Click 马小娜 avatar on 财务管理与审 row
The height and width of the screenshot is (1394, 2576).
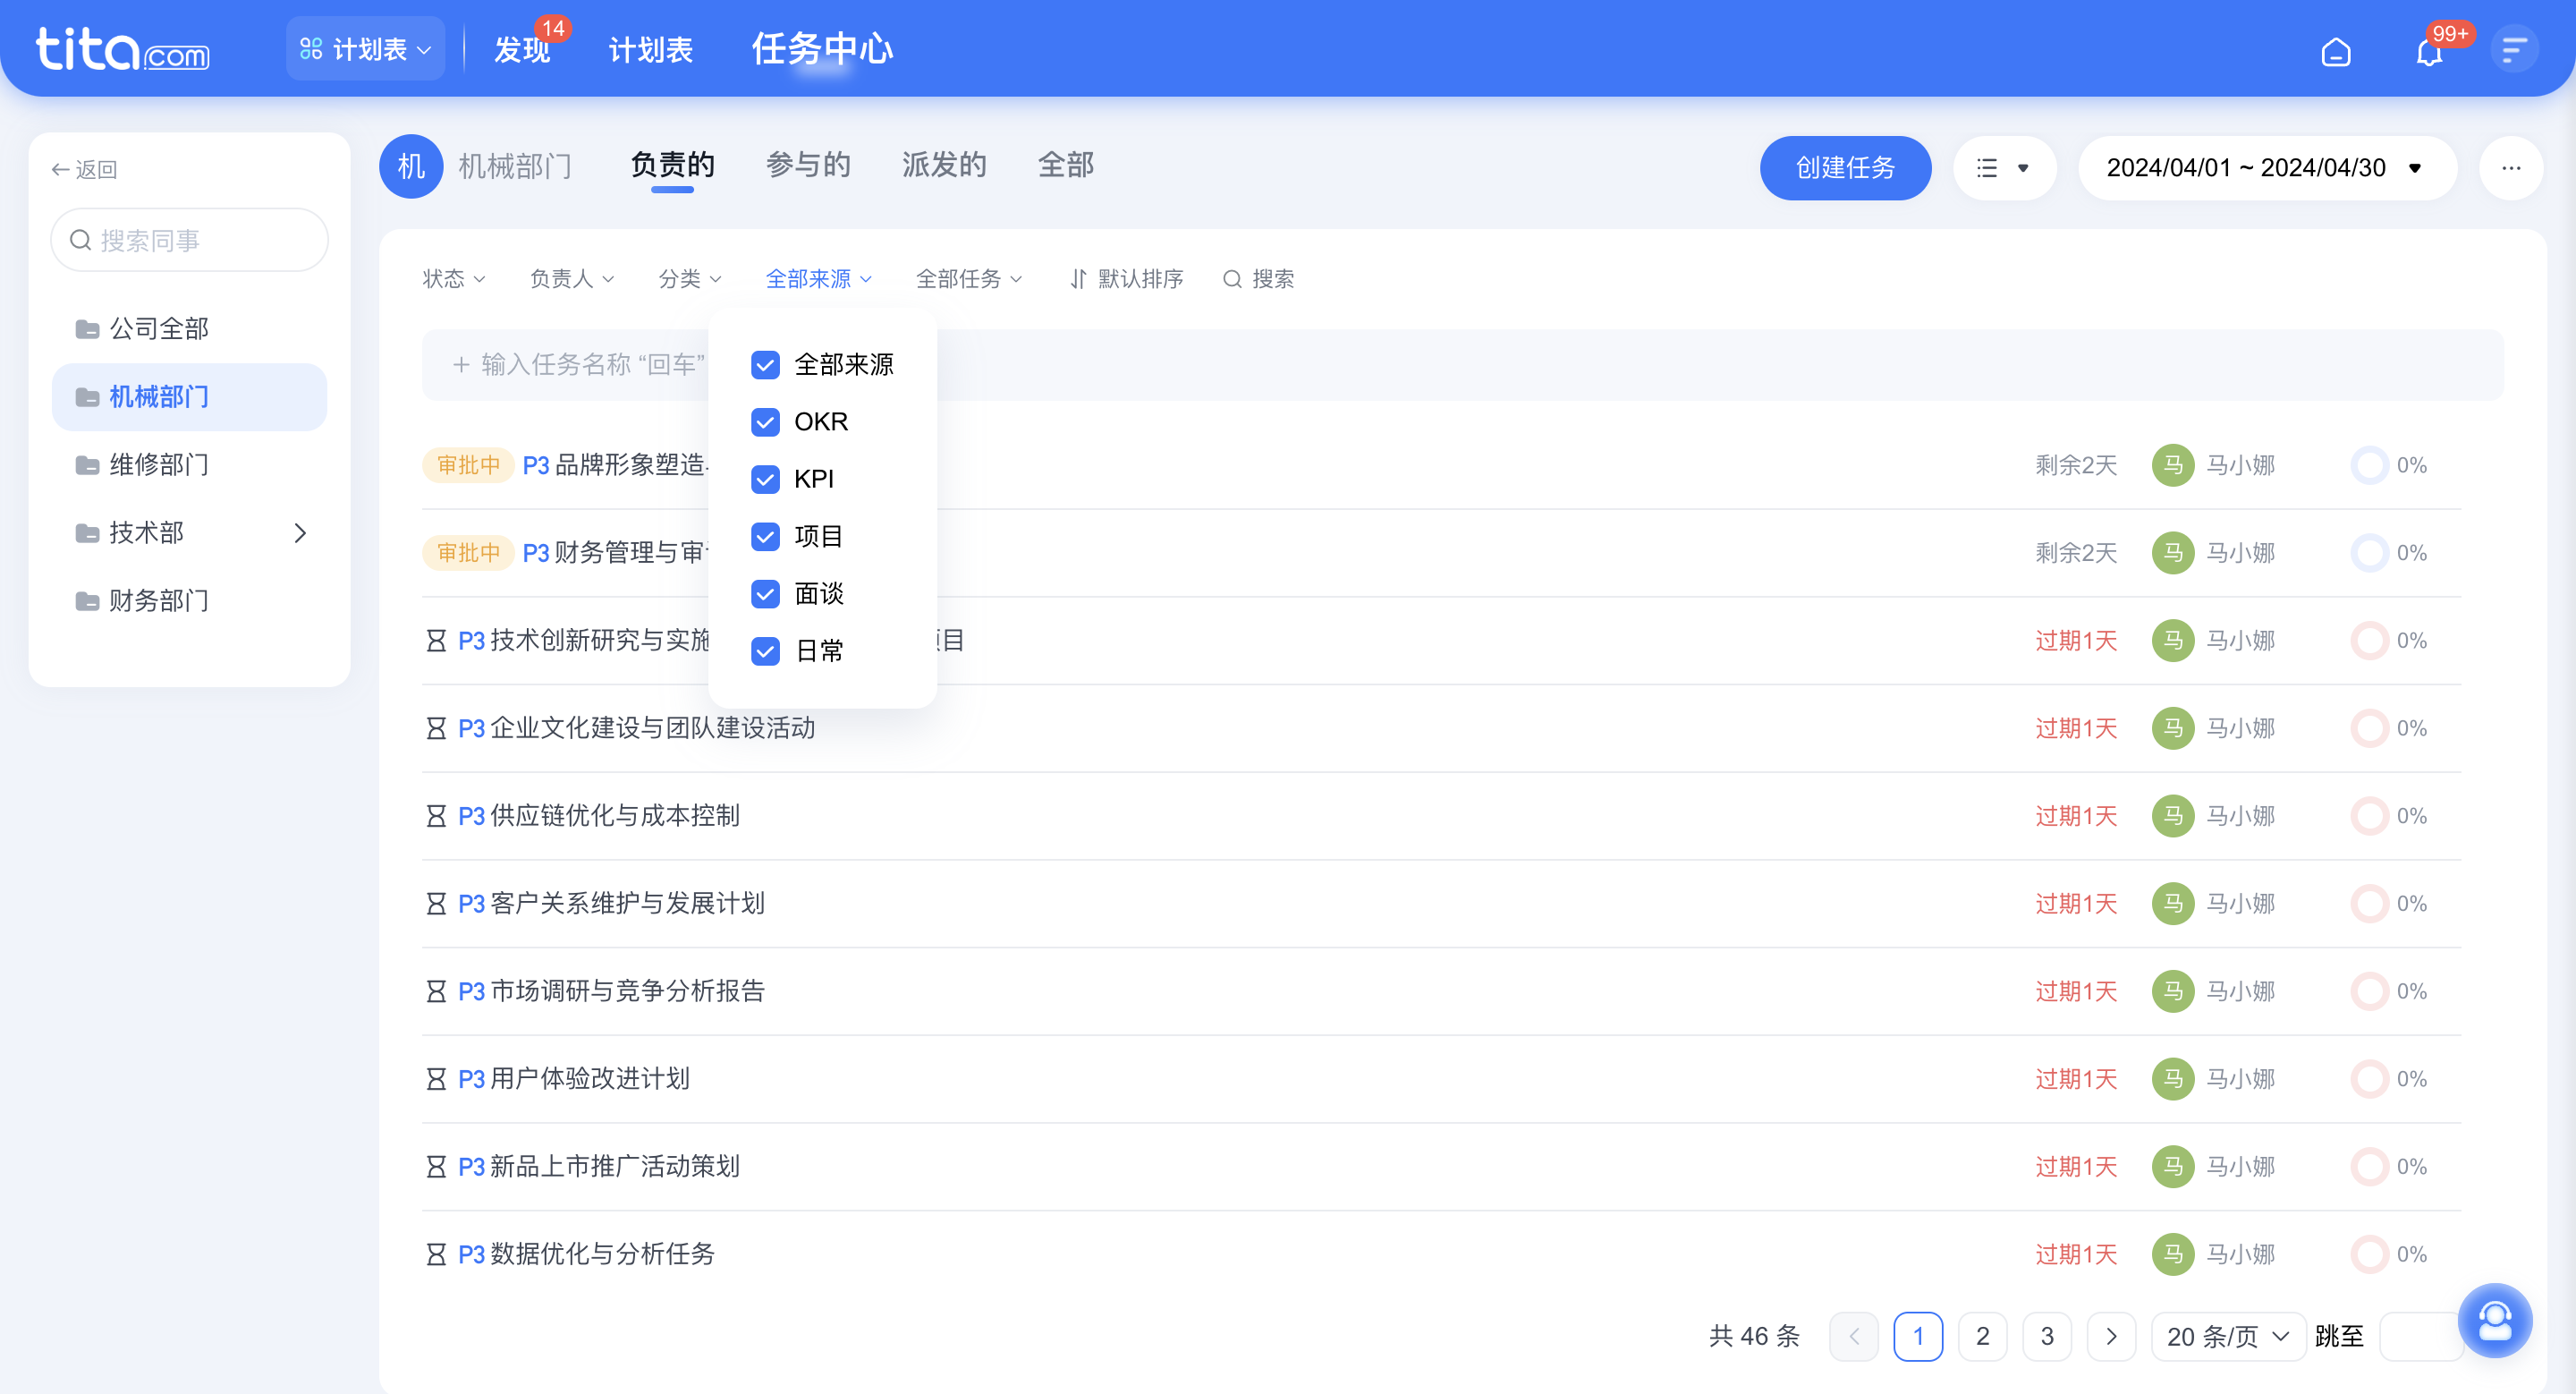pos(2173,553)
